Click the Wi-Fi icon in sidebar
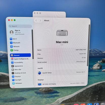 point(11,39)
